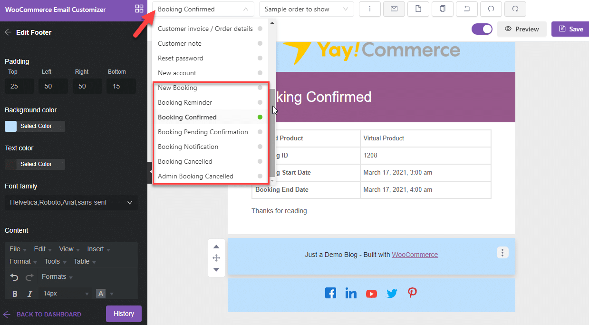Select Booking Pending Confirmation template
This screenshot has height=325, width=589.
pyautogui.click(x=210, y=132)
